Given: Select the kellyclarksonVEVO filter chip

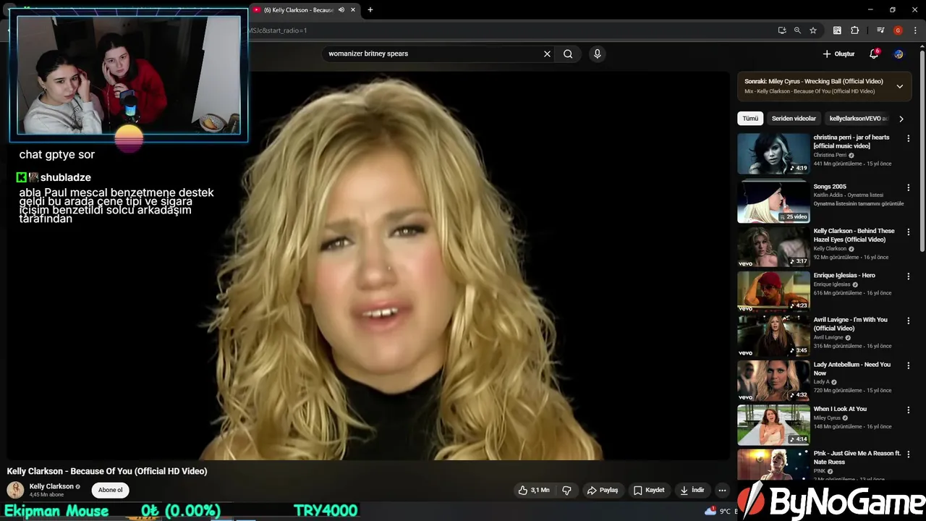Looking at the screenshot, I should click(857, 119).
